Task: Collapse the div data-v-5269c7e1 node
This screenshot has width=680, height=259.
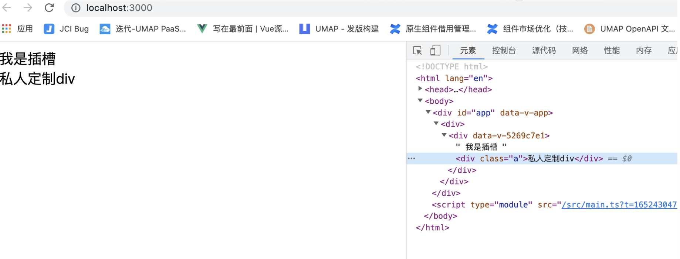Action: tap(444, 135)
